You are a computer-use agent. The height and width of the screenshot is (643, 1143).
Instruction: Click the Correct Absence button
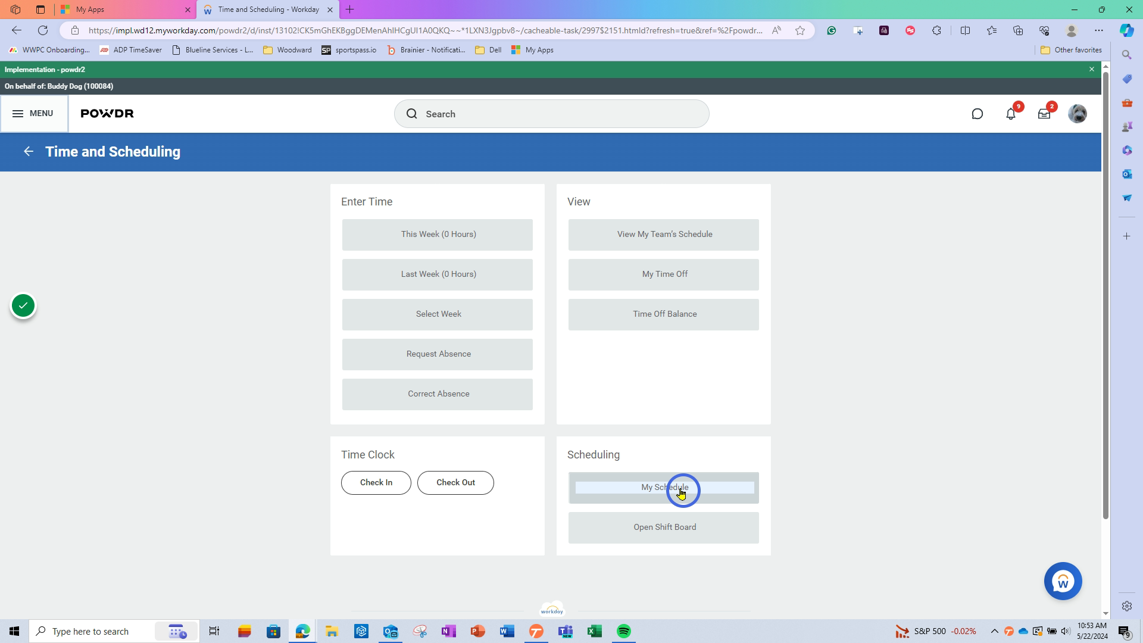click(438, 394)
